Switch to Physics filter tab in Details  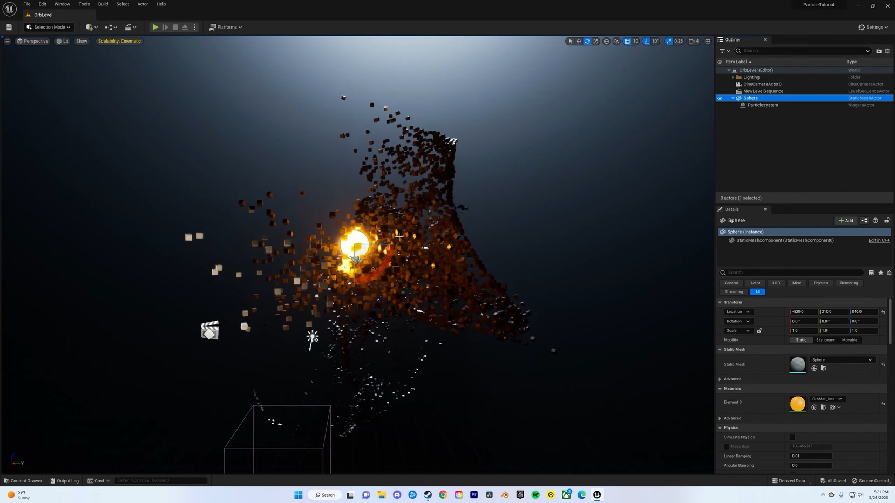820,283
